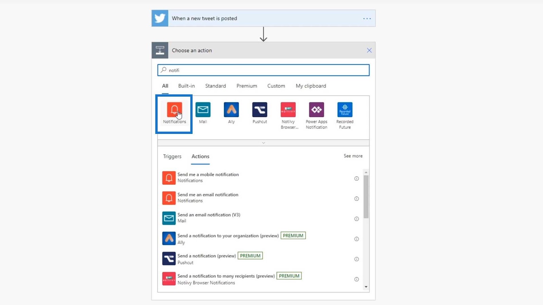The height and width of the screenshot is (305, 543).
Task: Switch to the My clipboard tab
Action: [x=311, y=86]
